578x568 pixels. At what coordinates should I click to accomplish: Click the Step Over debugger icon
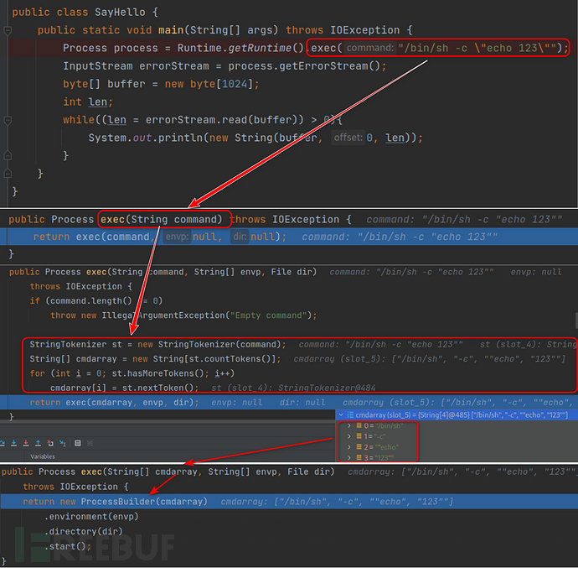coord(3,442)
